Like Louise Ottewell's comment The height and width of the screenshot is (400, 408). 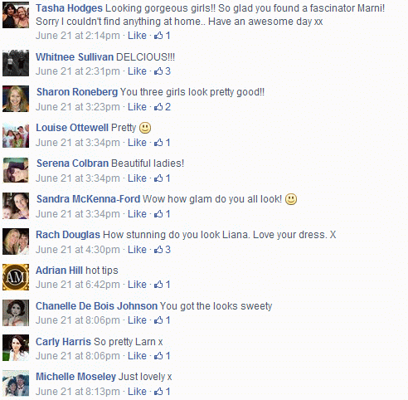point(137,143)
